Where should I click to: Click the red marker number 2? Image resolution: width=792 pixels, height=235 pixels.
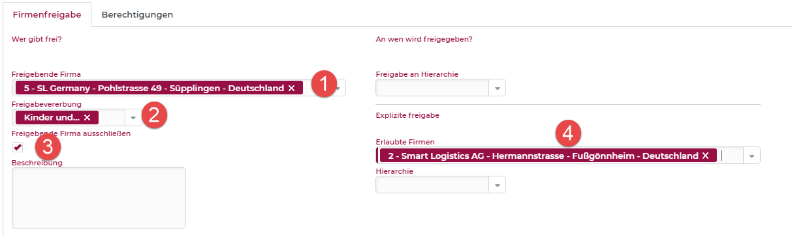click(x=155, y=115)
